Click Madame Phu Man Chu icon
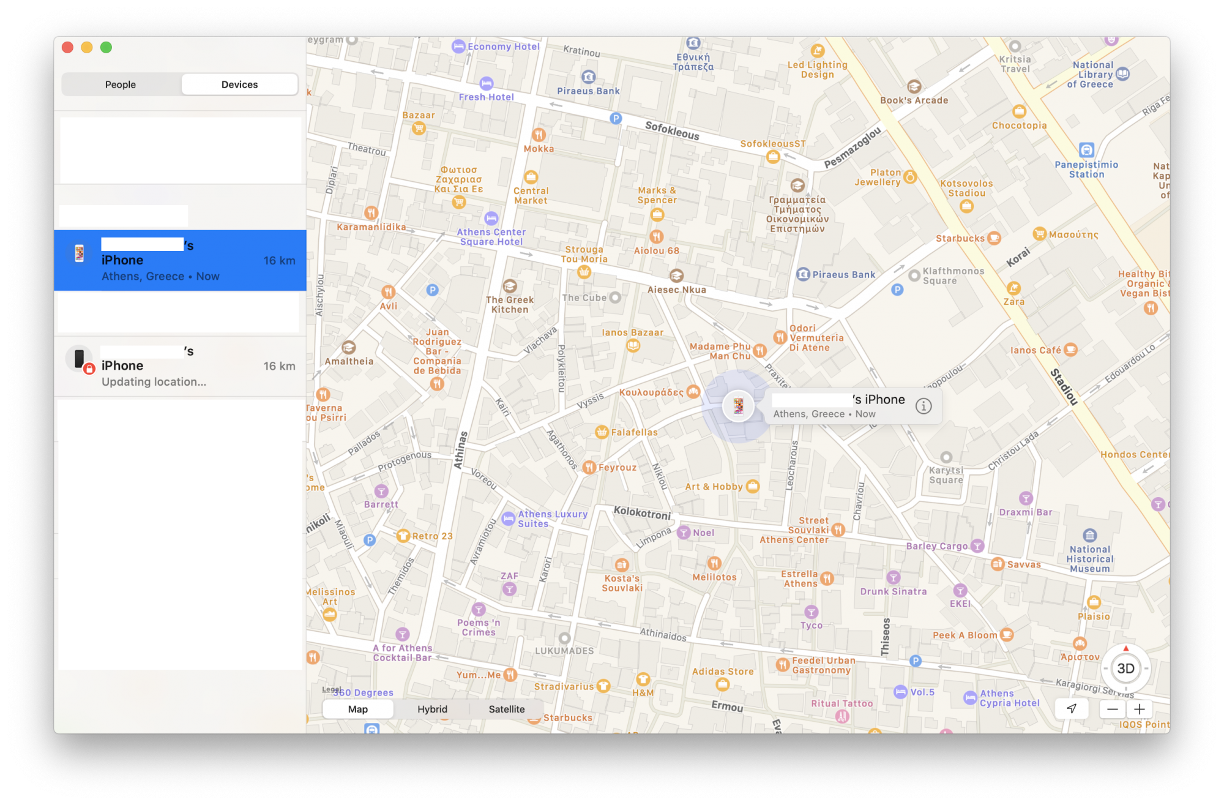1224x805 pixels. (759, 351)
